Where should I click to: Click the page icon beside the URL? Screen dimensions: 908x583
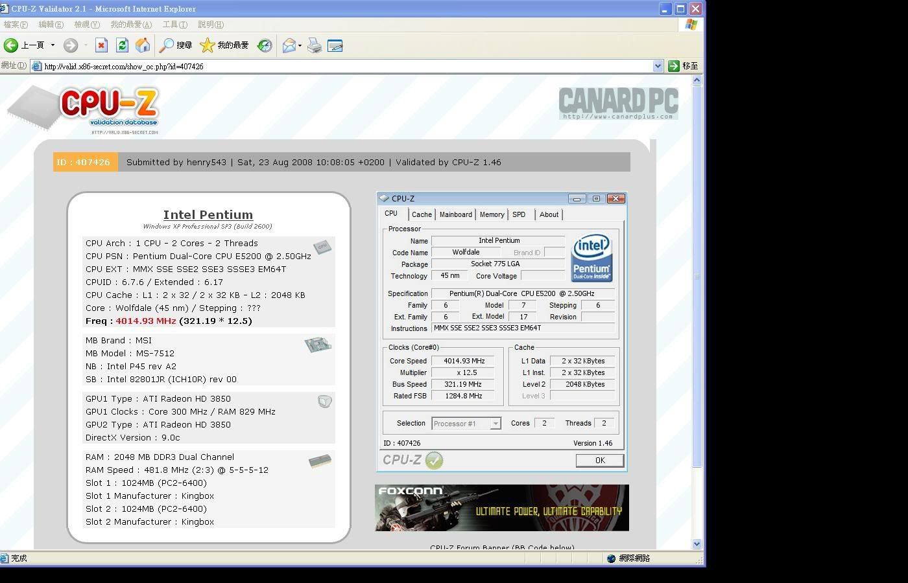pos(37,66)
